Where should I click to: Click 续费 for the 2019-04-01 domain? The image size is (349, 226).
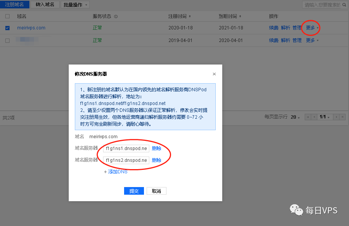coord(274,40)
